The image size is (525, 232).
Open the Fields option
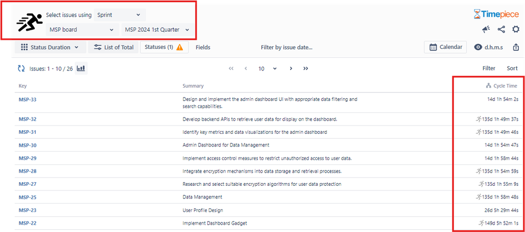(203, 47)
